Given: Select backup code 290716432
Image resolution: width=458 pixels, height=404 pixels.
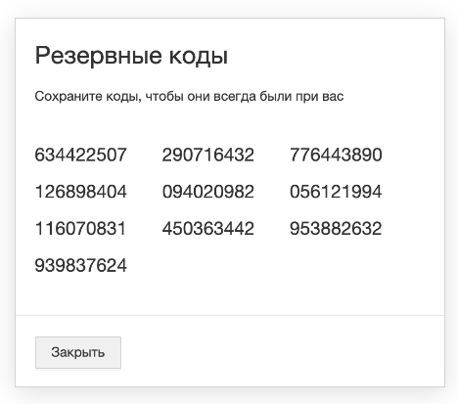Looking at the screenshot, I should [208, 155].
